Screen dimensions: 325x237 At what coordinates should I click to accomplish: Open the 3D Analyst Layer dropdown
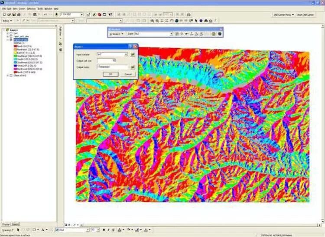(172, 34)
